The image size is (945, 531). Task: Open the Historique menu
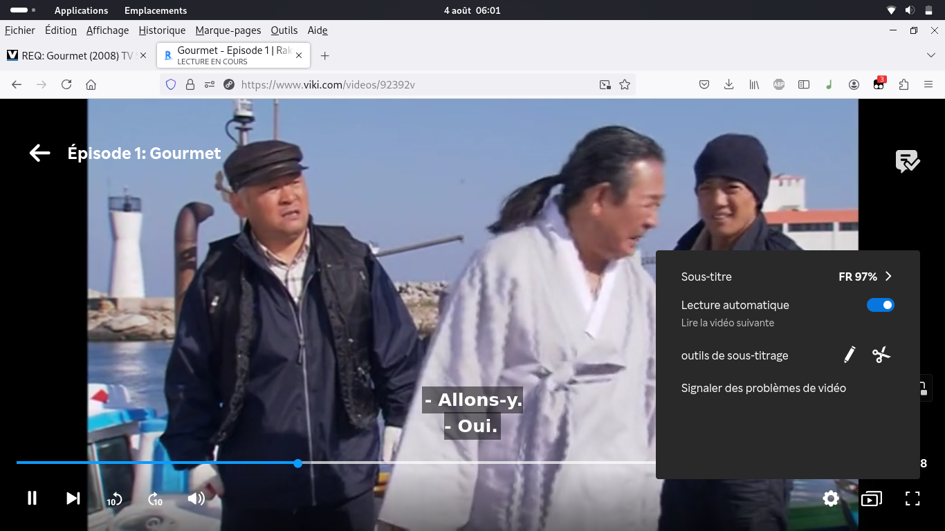tap(162, 30)
